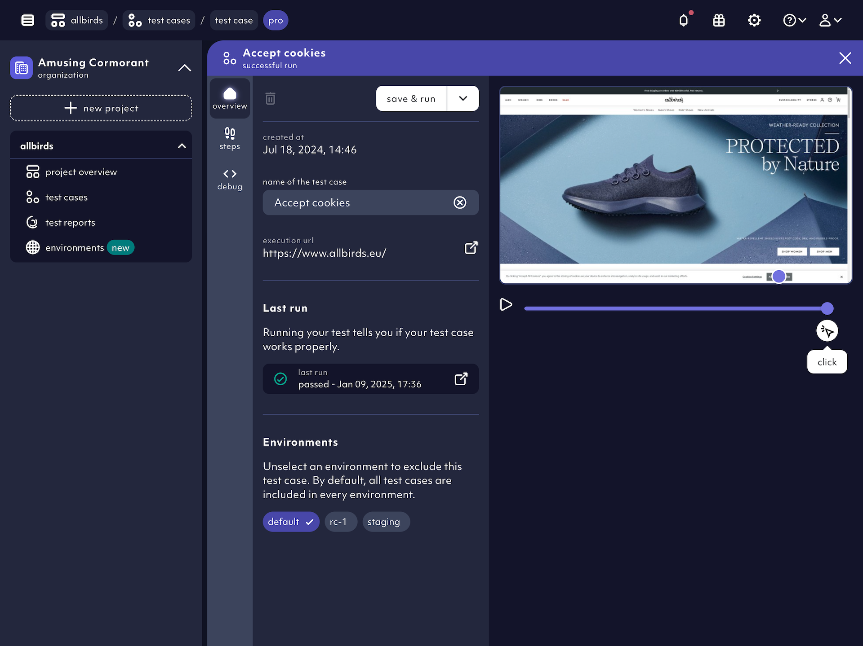Open the save & run dropdown arrow

463,98
